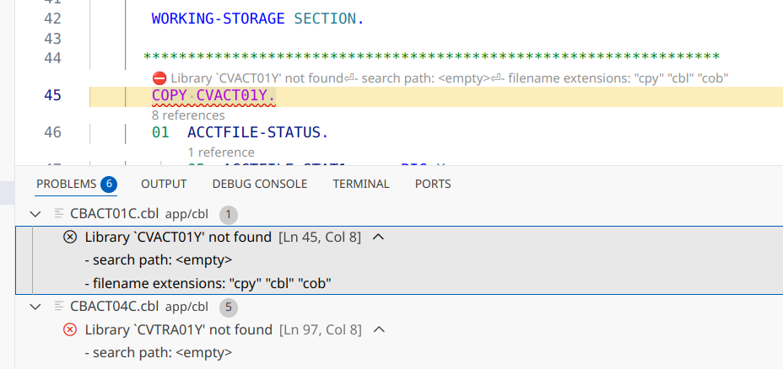
Task: Click the error icon beside CVACT01Y problem
Action: coord(71,238)
